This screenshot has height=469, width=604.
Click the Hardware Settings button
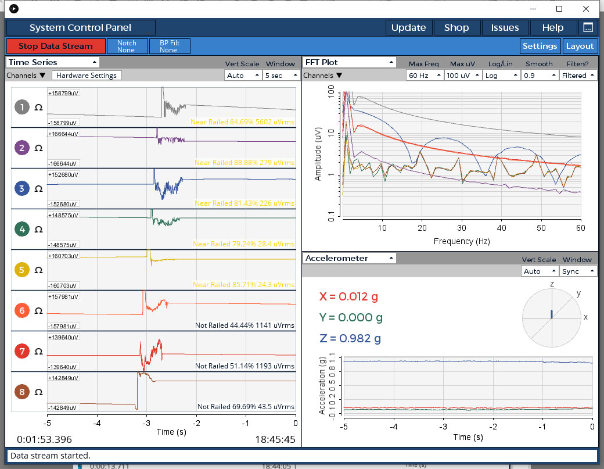(x=87, y=76)
